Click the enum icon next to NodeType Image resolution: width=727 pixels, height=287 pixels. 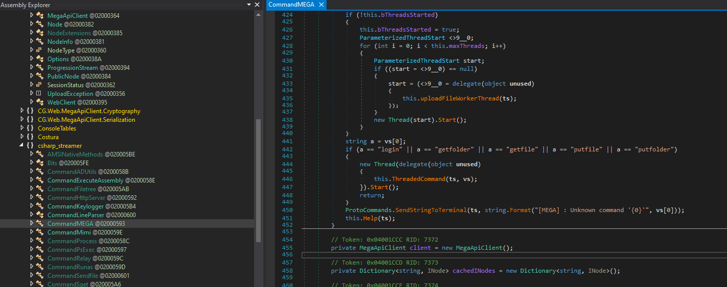[x=39, y=50]
